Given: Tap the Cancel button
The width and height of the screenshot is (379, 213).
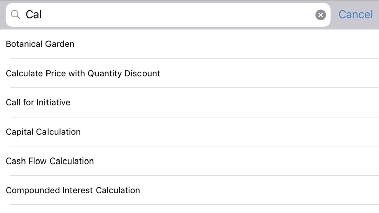Looking at the screenshot, I should (355, 15).
